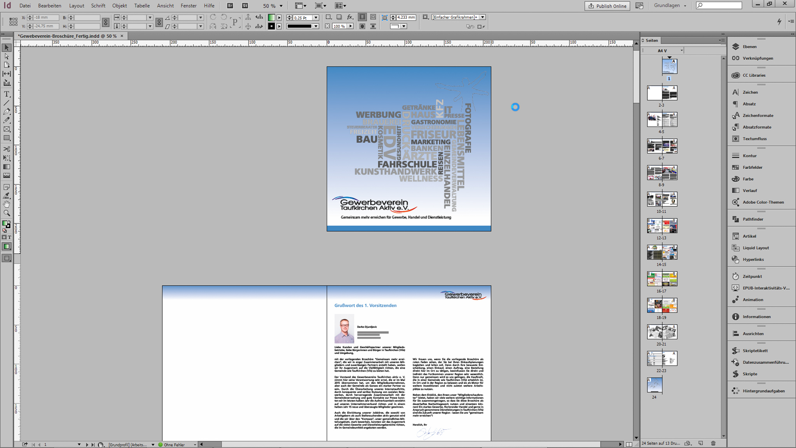This screenshot has height=448, width=796.
Task: Open the Ebenen layers panel
Action: pyautogui.click(x=749, y=47)
